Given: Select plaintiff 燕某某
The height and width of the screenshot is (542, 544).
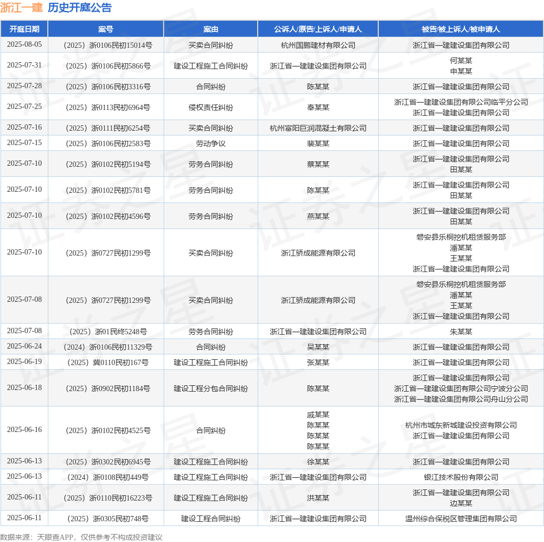Looking at the screenshot, I should [318, 216].
